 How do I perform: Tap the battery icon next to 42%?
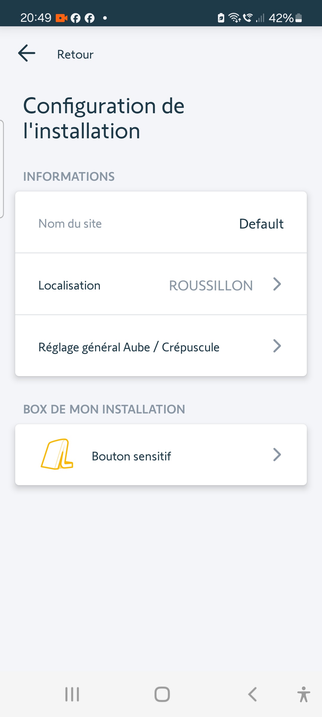[x=298, y=18]
